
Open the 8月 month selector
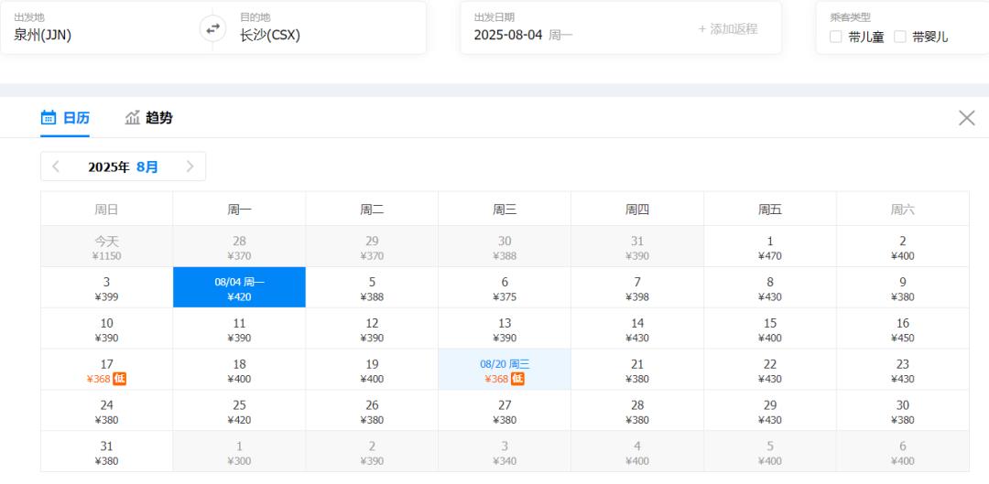tap(147, 167)
